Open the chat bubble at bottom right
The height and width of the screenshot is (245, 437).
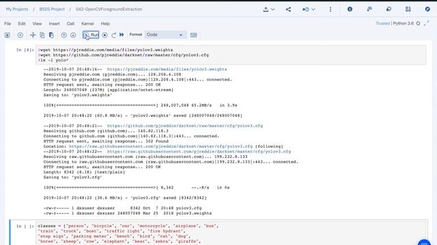pyautogui.click(x=424, y=242)
